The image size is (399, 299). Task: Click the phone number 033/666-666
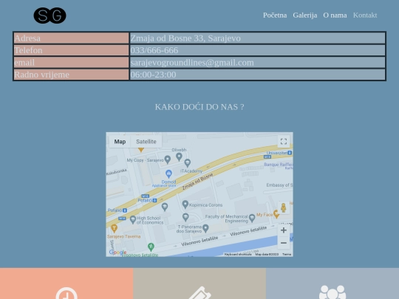pyautogui.click(x=154, y=50)
